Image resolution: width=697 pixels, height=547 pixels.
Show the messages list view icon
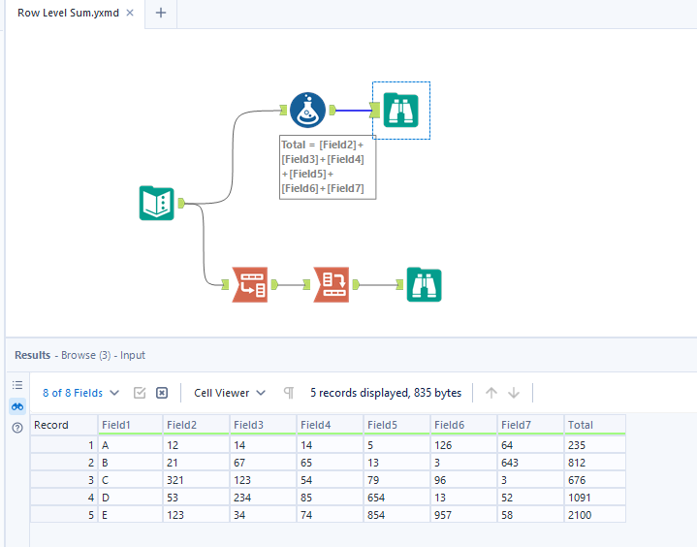[16, 385]
